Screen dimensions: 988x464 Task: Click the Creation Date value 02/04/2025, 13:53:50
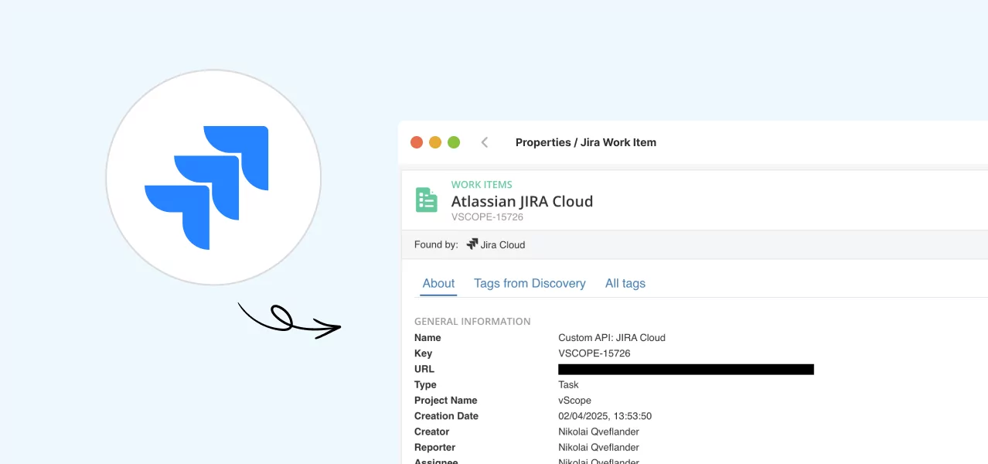click(605, 416)
